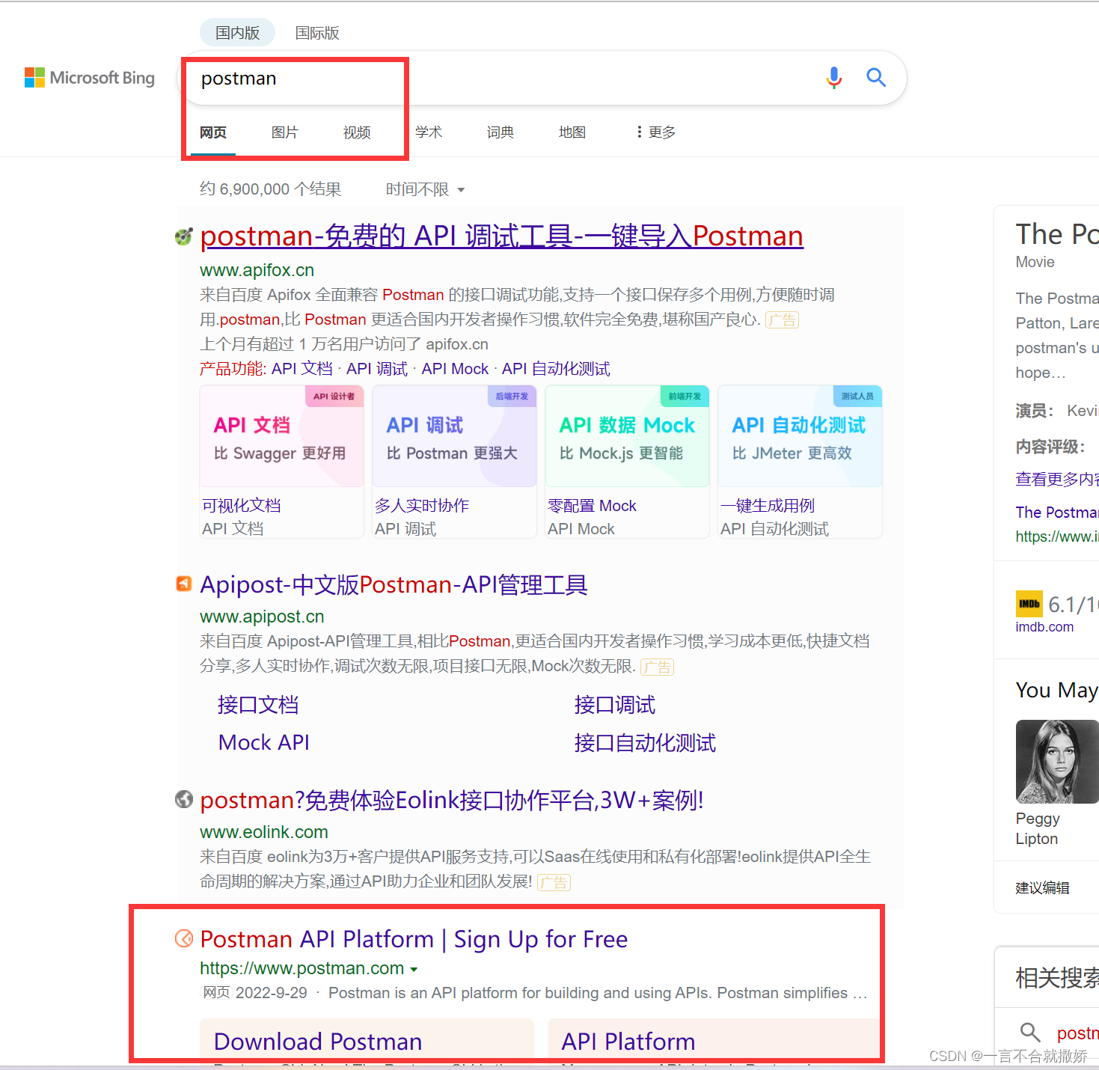Image resolution: width=1099 pixels, height=1070 pixels.
Task: Click the magnifier search button
Action: click(876, 77)
